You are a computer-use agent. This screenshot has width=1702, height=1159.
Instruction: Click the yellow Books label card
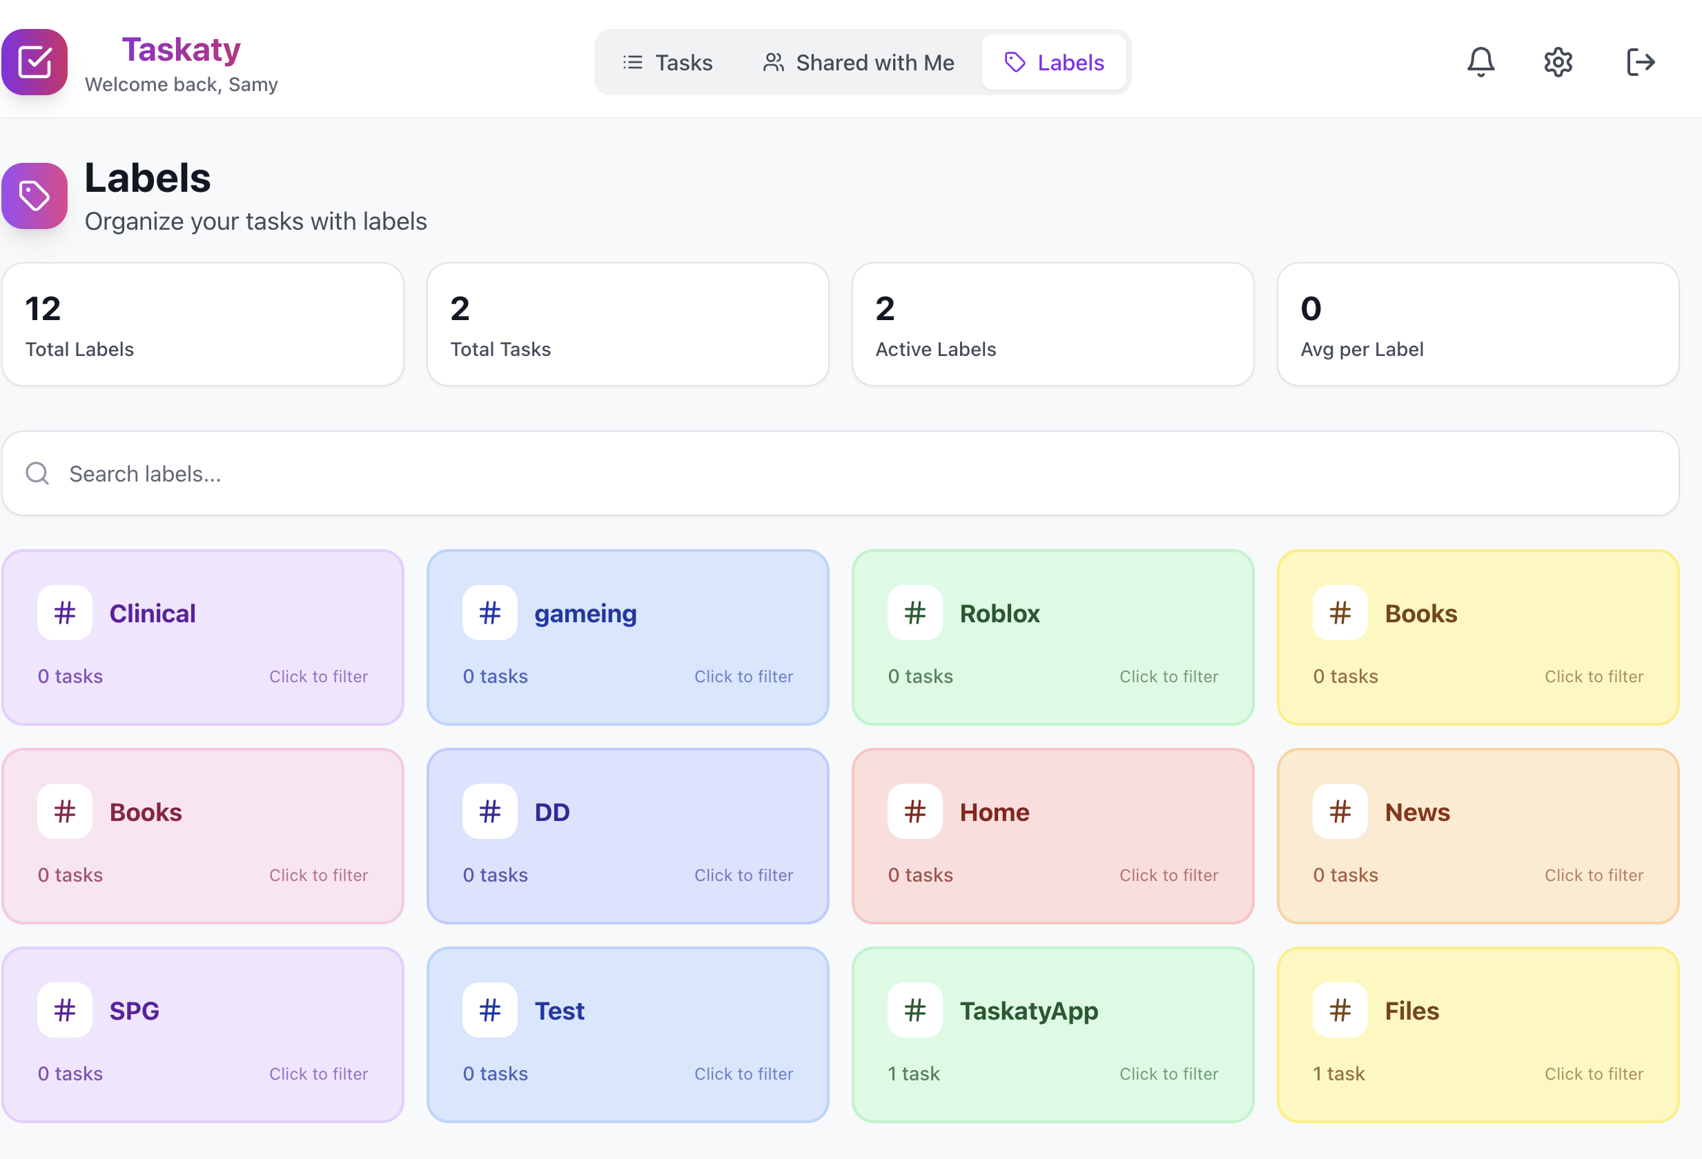[1477, 637]
